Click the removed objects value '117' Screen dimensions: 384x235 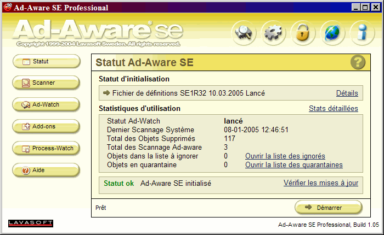click(229, 138)
